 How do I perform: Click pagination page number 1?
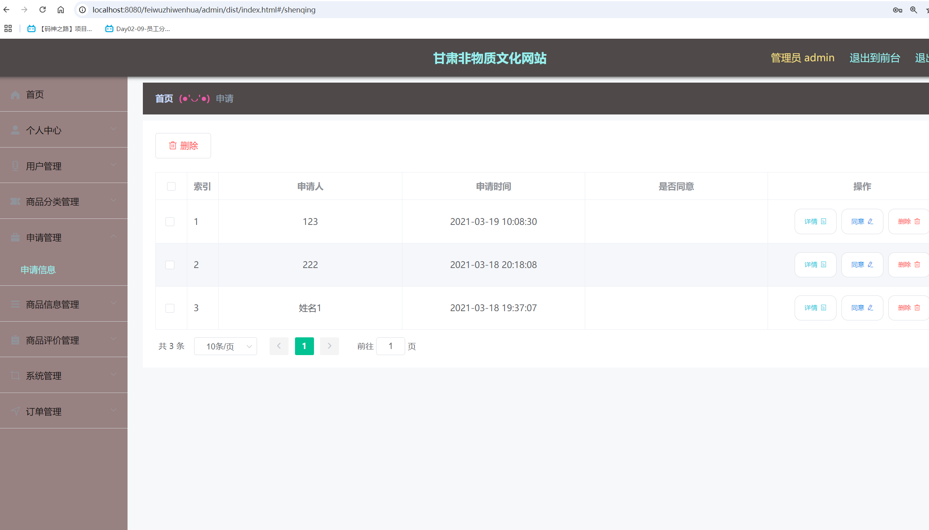(304, 346)
